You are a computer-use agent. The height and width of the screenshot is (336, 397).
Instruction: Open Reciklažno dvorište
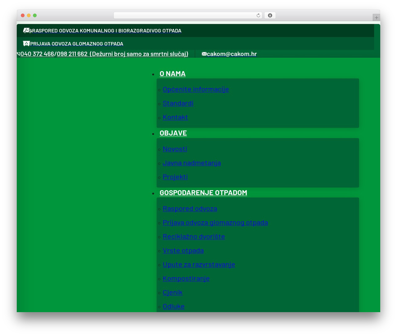[x=194, y=237]
